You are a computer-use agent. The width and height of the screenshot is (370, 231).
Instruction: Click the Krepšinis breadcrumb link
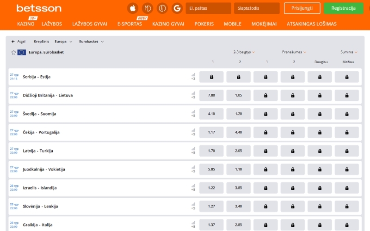pos(41,42)
